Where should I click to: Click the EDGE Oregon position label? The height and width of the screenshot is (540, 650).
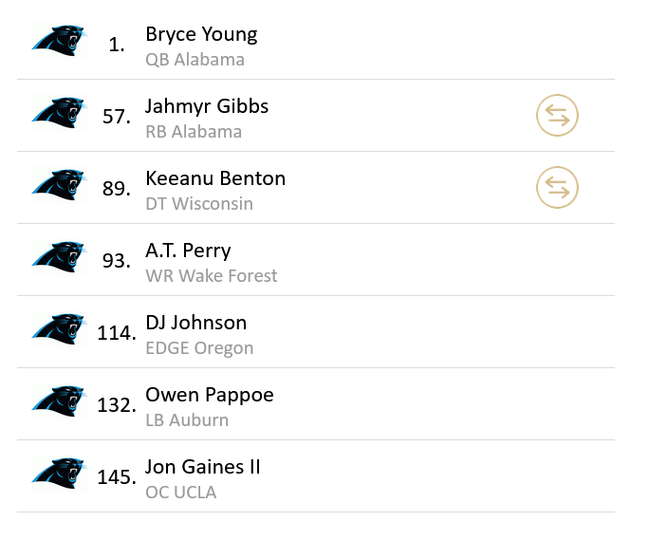(199, 348)
